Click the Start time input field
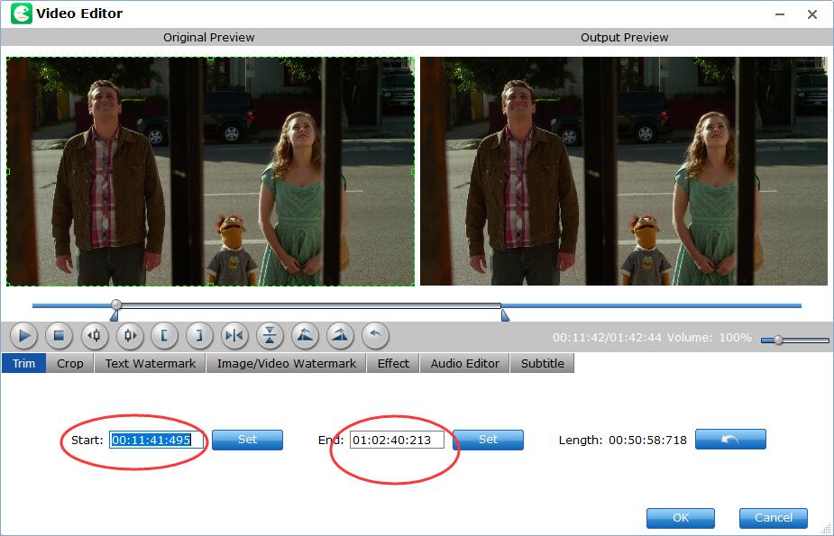This screenshot has width=834, height=536. [156, 440]
